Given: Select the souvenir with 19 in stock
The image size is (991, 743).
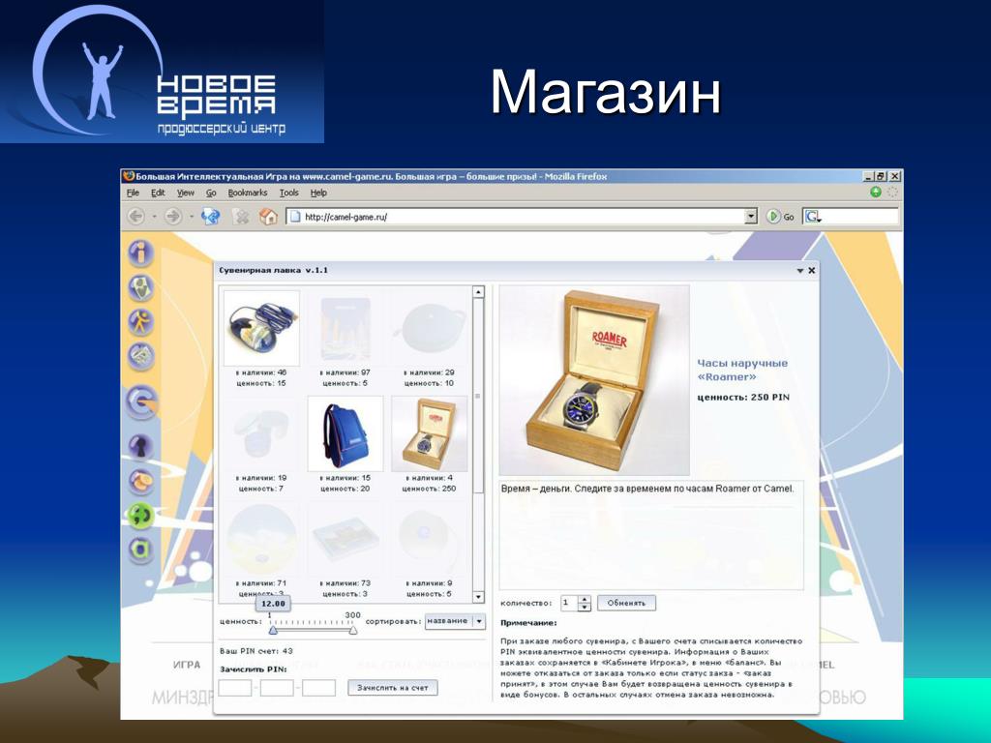Looking at the screenshot, I should click(x=261, y=433).
